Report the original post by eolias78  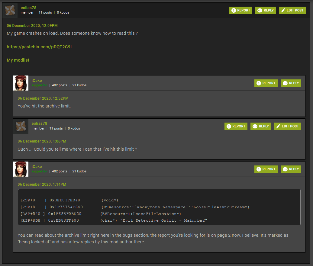pyautogui.click(x=240, y=10)
